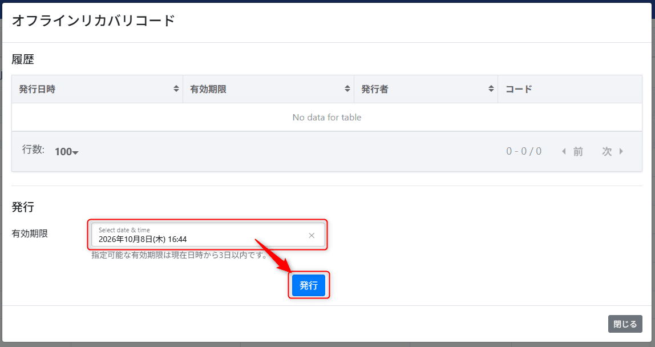Click the オフラインリカバリコード dialog title
Screen dimensions: 655x347
pyautogui.click(x=93, y=21)
